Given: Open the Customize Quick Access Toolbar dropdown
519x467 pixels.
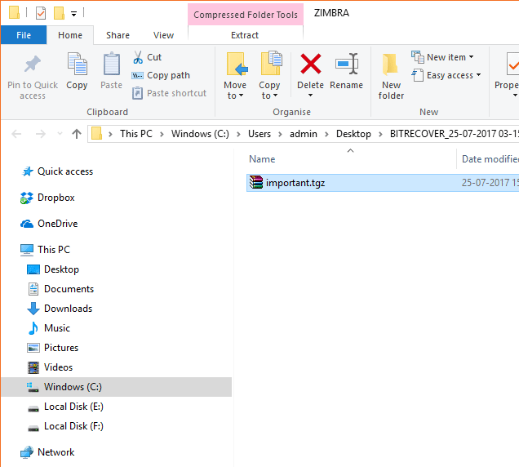Looking at the screenshot, I should tap(73, 14).
